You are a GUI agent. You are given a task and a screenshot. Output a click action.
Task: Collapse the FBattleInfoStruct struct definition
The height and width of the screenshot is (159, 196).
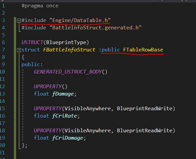point(19,50)
